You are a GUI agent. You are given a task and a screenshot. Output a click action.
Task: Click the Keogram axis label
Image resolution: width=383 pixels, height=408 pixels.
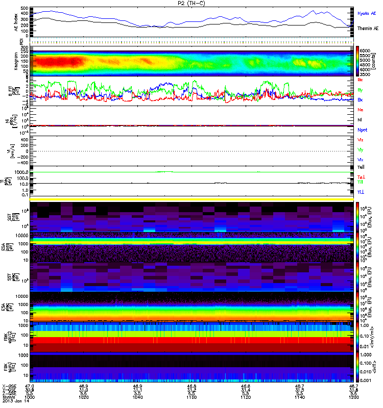pos(16,61)
